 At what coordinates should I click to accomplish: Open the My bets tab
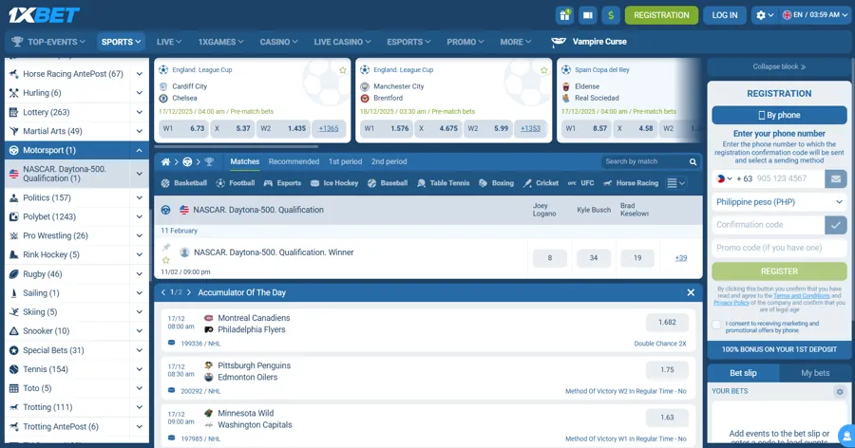pos(815,373)
